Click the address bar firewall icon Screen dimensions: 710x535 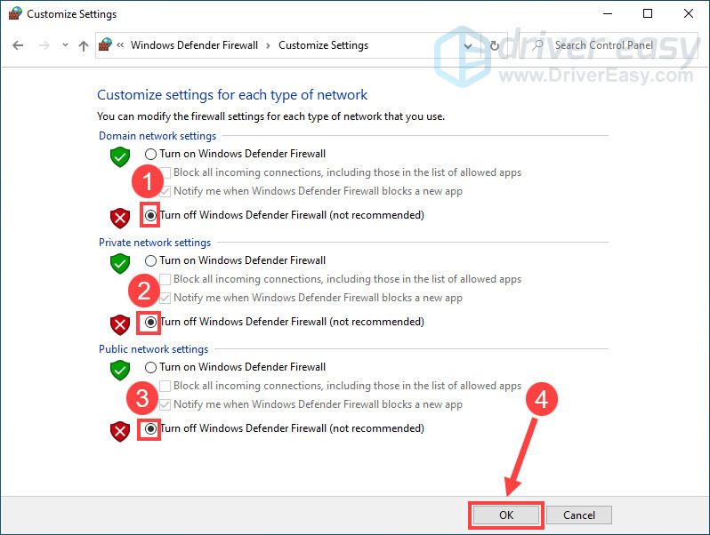pyautogui.click(x=106, y=45)
